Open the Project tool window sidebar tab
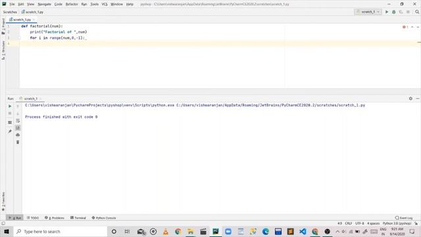Image resolution: width=421 pixels, height=237 pixels. click(3, 26)
